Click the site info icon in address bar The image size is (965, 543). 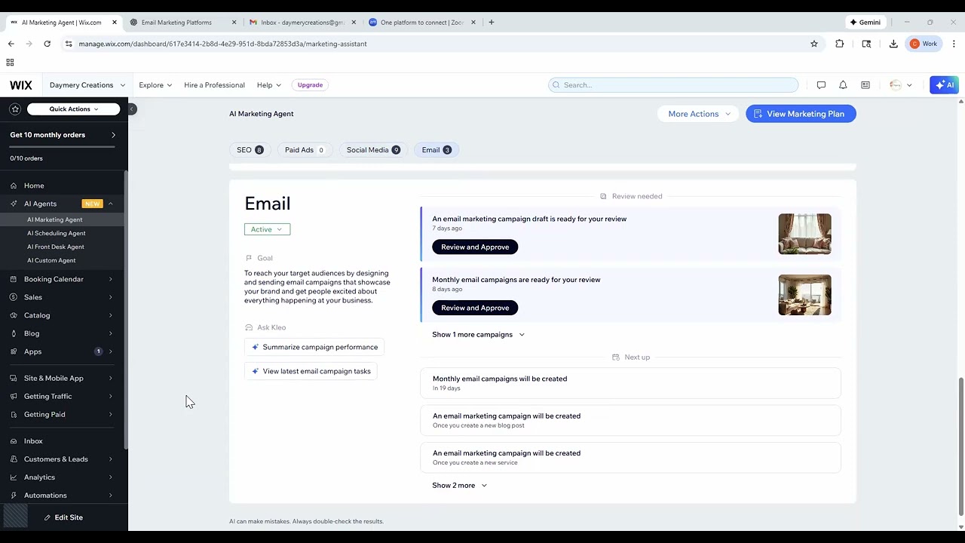pyautogui.click(x=69, y=44)
